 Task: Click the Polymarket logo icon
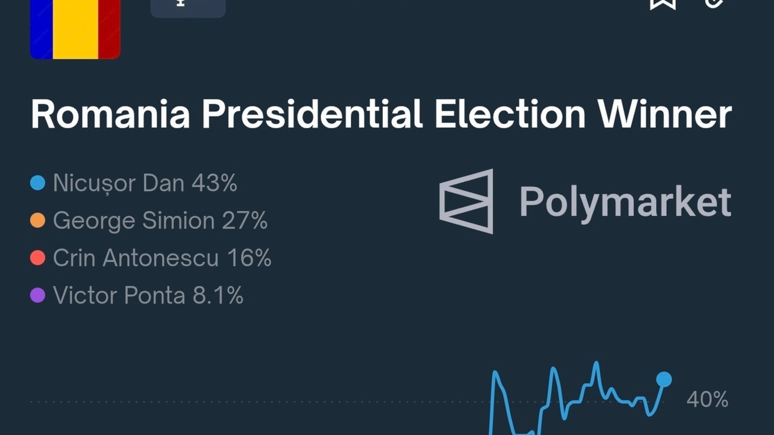click(466, 201)
